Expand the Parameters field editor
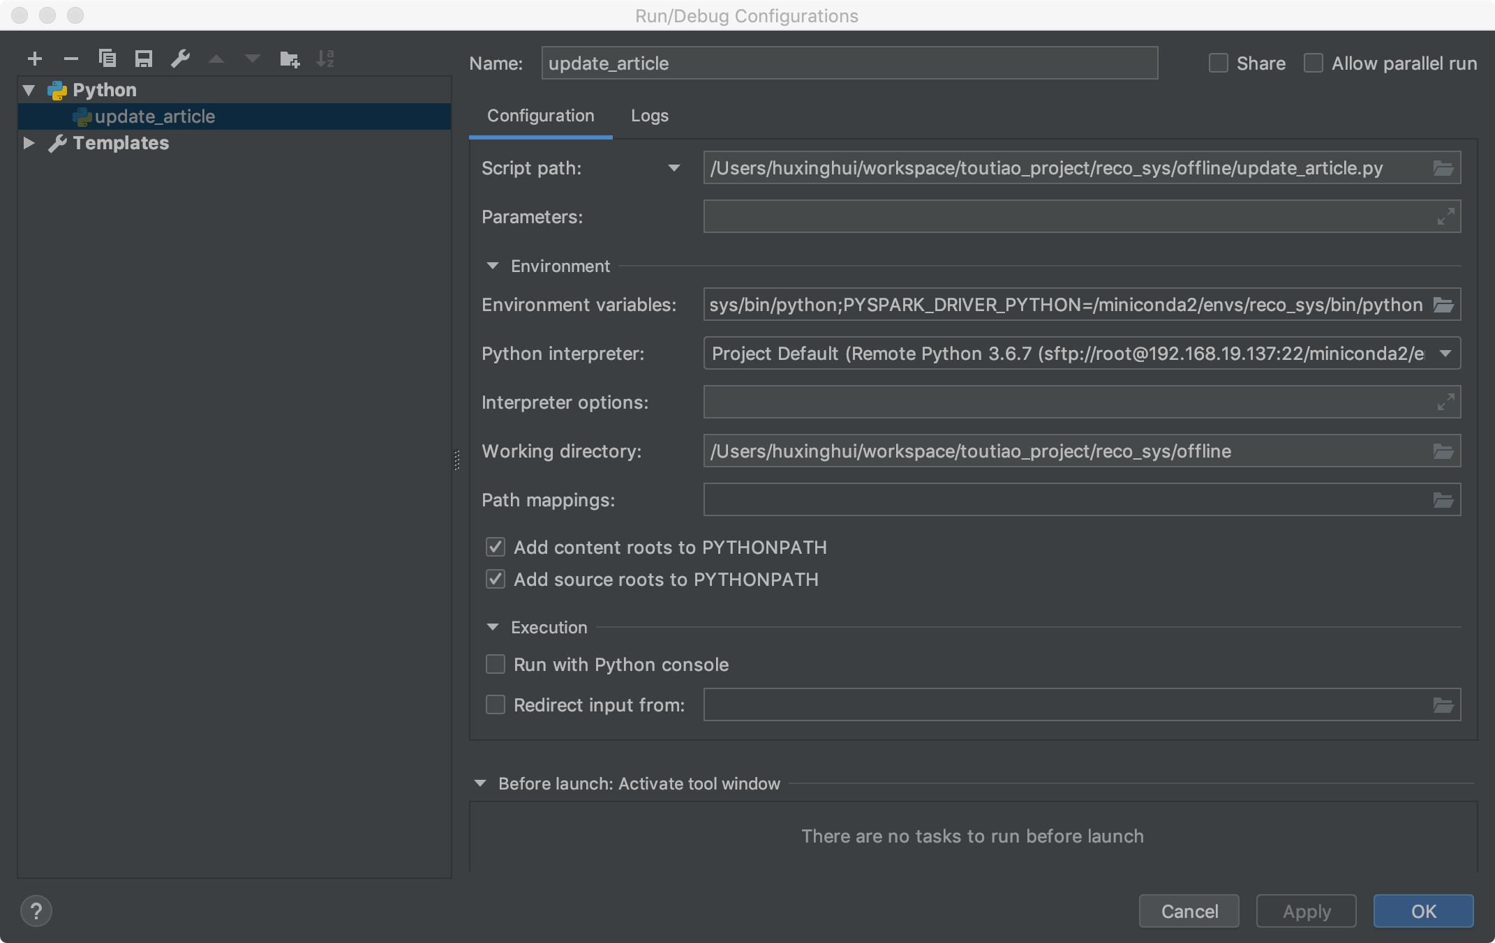The image size is (1495, 943). (1445, 217)
